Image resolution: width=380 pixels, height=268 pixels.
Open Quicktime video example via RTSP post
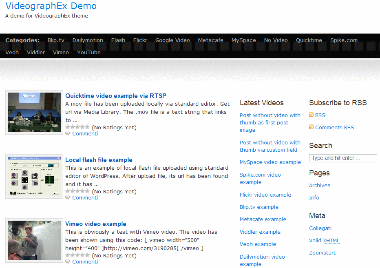pyautogui.click(x=116, y=96)
